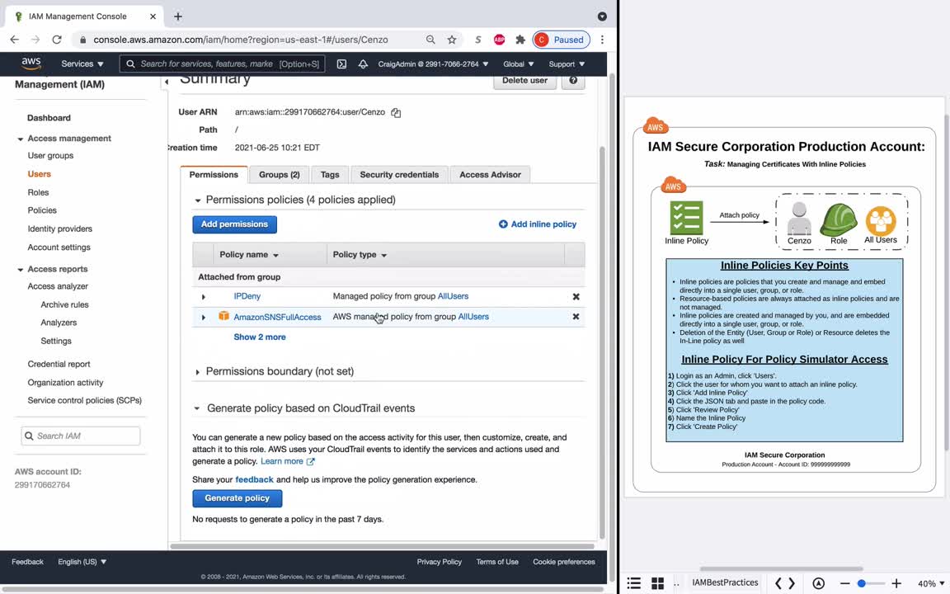950x594 pixels.
Task: Detach AmazonSNSFullAccess policy with X
Action: [x=576, y=317]
